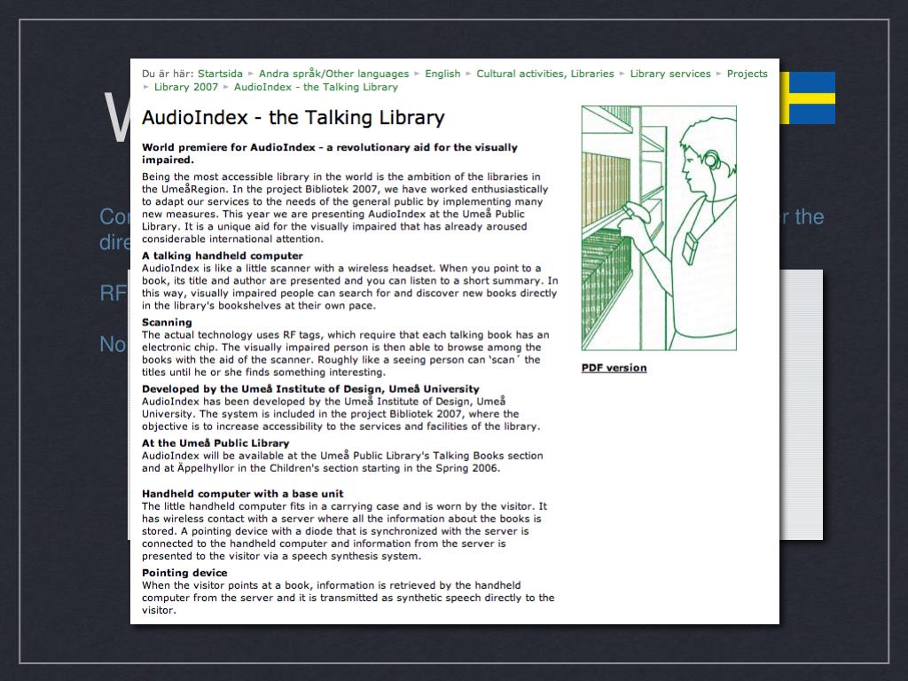The height and width of the screenshot is (681, 908).
Task: Click the bold 'World premiere for AudioIndex' intro
Action: (330, 153)
